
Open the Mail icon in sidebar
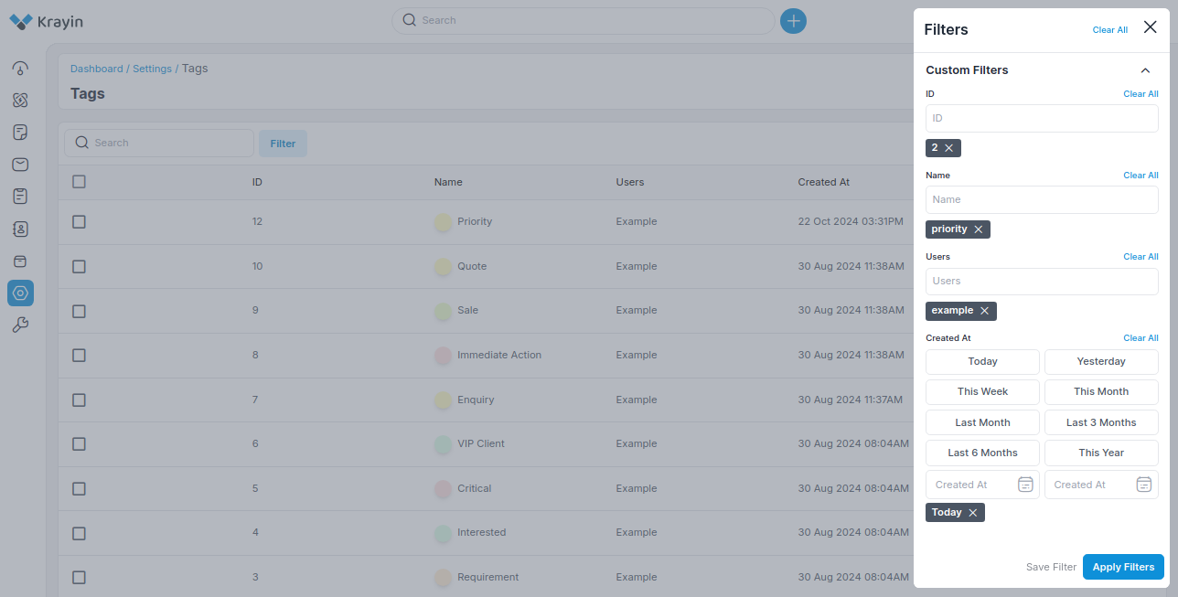(x=20, y=165)
